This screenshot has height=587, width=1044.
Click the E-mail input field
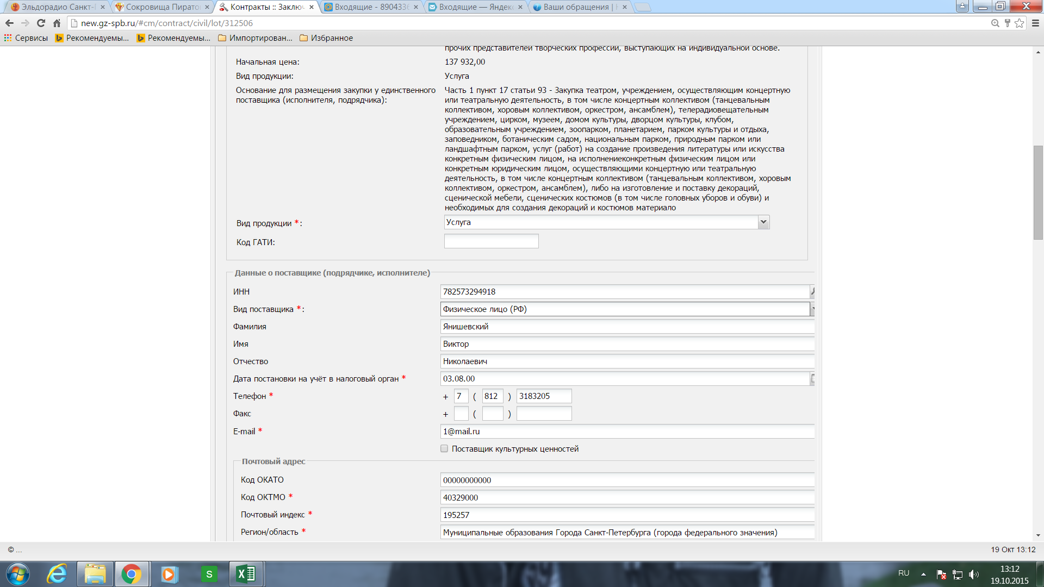625,432
